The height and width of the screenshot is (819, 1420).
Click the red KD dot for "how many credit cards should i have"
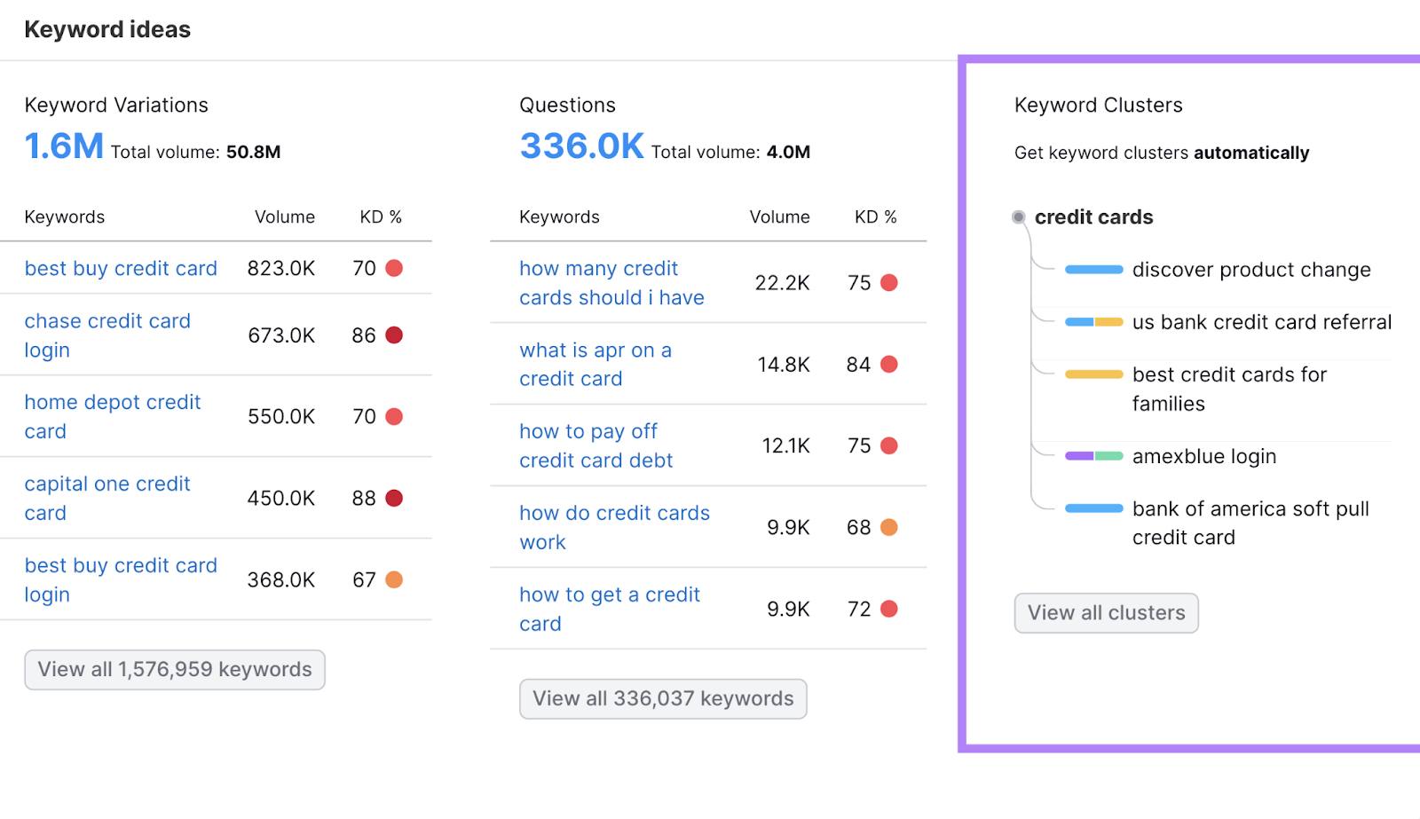tap(890, 282)
